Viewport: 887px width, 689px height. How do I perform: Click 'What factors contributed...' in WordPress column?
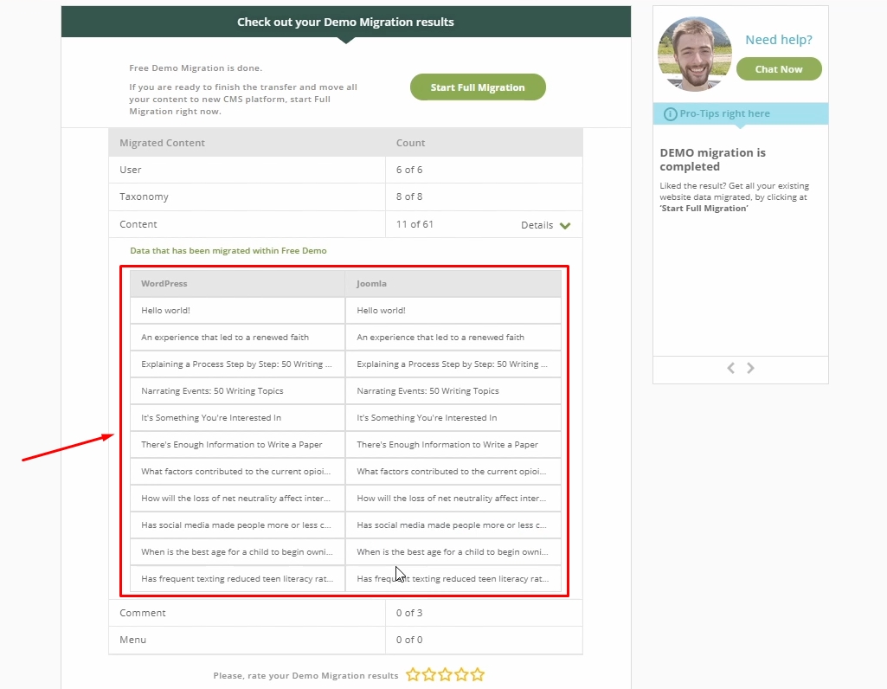pyautogui.click(x=236, y=472)
